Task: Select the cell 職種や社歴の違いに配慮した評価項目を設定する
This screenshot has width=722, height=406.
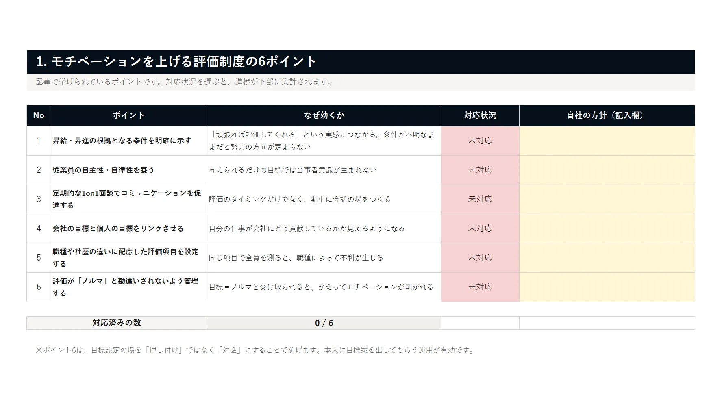Action: 129,258
